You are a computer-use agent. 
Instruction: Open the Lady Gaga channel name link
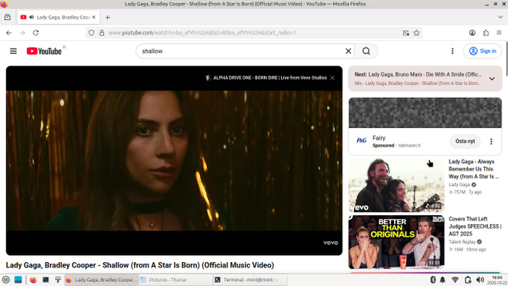[x=459, y=185]
